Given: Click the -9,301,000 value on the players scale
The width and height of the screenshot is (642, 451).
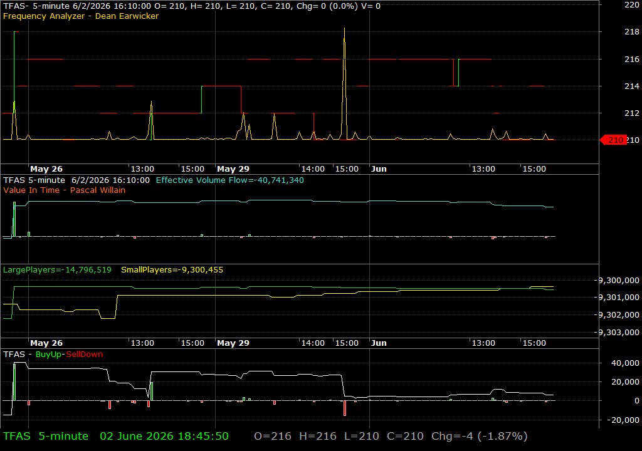Looking at the screenshot, I should point(618,298).
